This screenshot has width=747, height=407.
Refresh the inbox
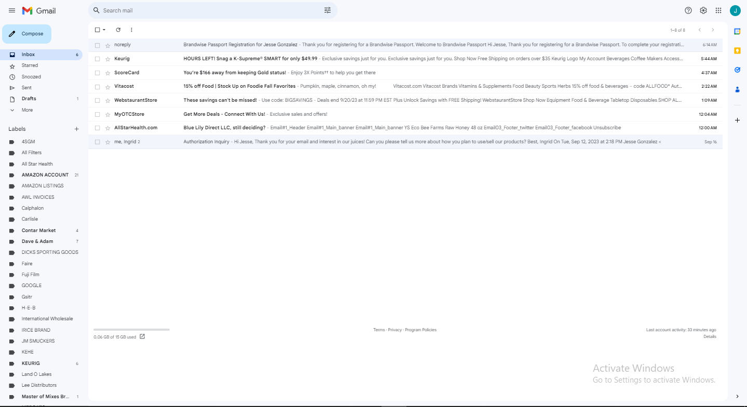coord(118,30)
